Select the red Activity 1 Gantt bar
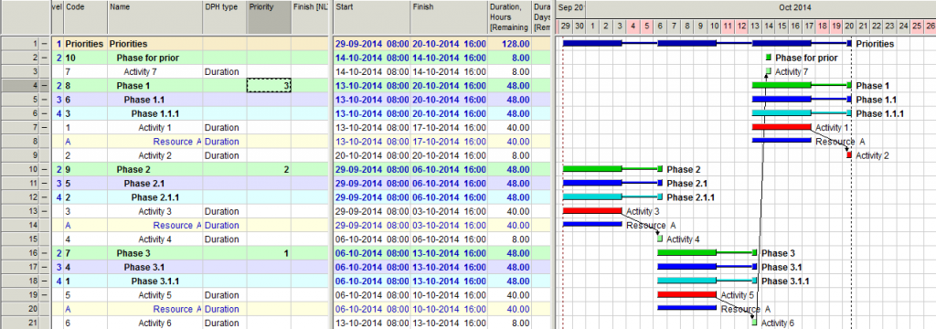 782,127
